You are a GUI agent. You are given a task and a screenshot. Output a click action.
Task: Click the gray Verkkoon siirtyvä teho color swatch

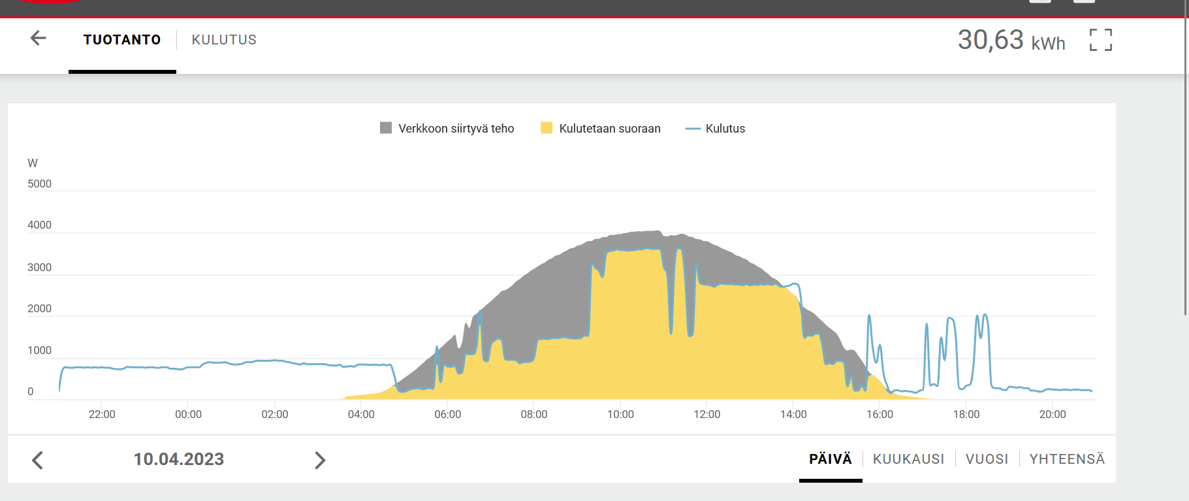pos(386,128)
